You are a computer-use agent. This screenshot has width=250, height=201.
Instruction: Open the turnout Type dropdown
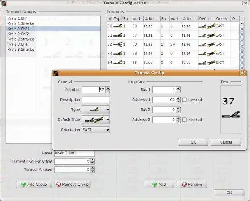96,110
